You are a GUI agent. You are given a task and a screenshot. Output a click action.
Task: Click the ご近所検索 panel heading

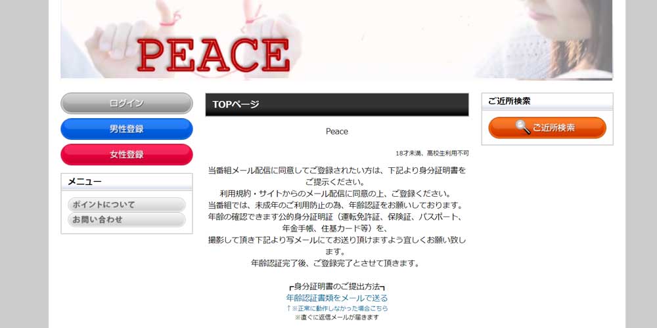pos(547,101)
